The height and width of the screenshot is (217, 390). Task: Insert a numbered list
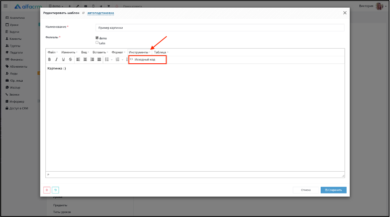118,59
